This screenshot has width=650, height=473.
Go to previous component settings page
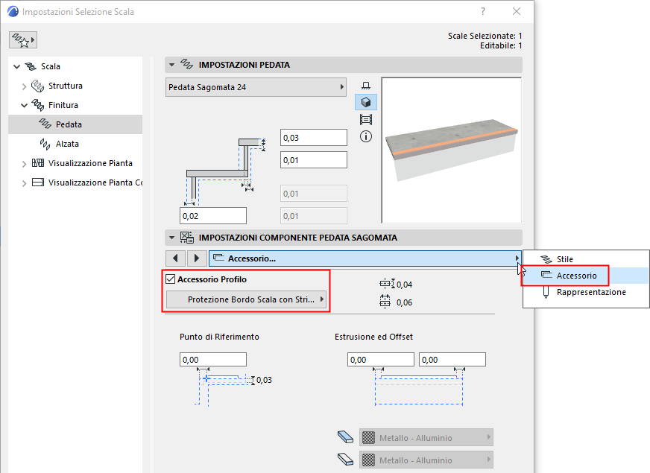(175, 258)
